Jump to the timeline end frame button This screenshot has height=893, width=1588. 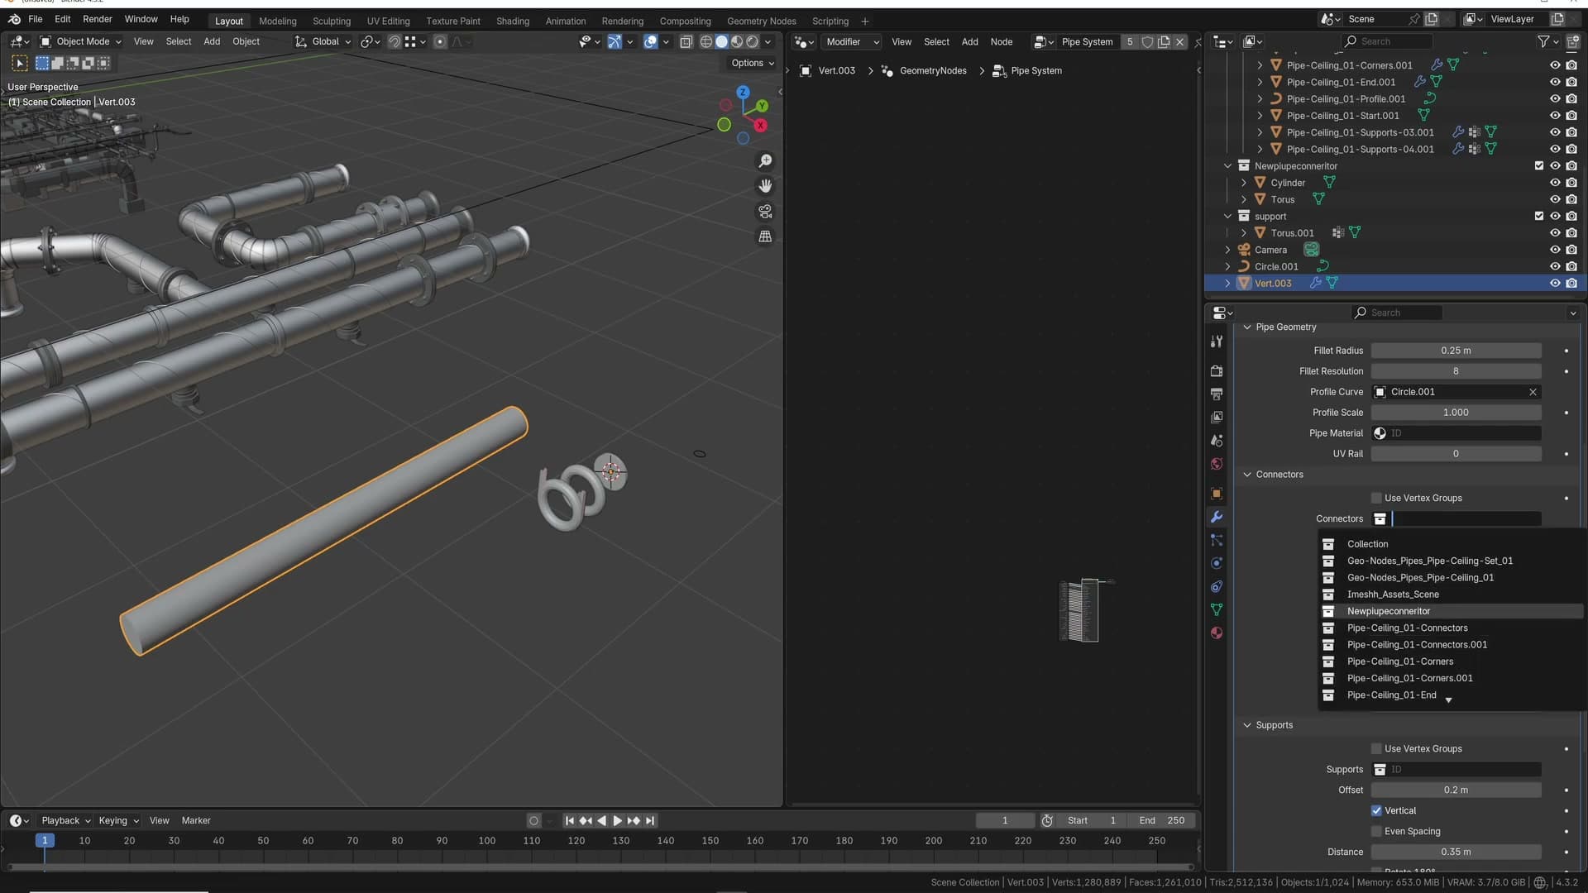pos(650,820)
